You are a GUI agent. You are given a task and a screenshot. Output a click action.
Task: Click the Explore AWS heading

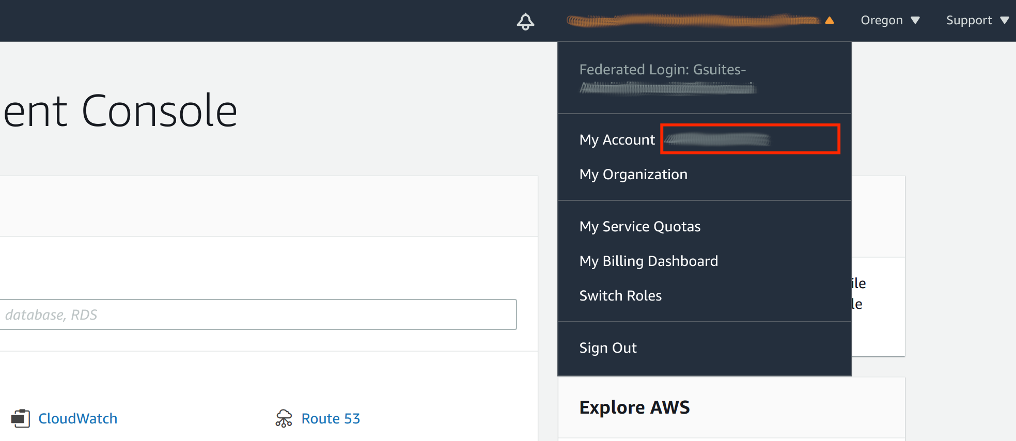click(634, 407)
